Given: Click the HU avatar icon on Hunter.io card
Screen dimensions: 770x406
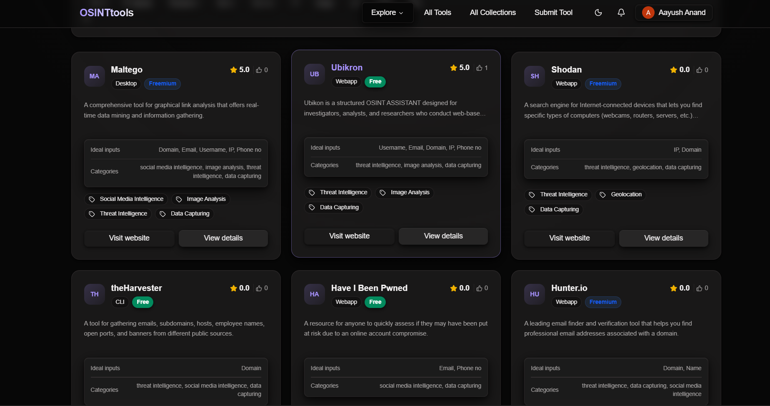Looking at the screenshot, I should pyautogui.click(x=534, y=294).
